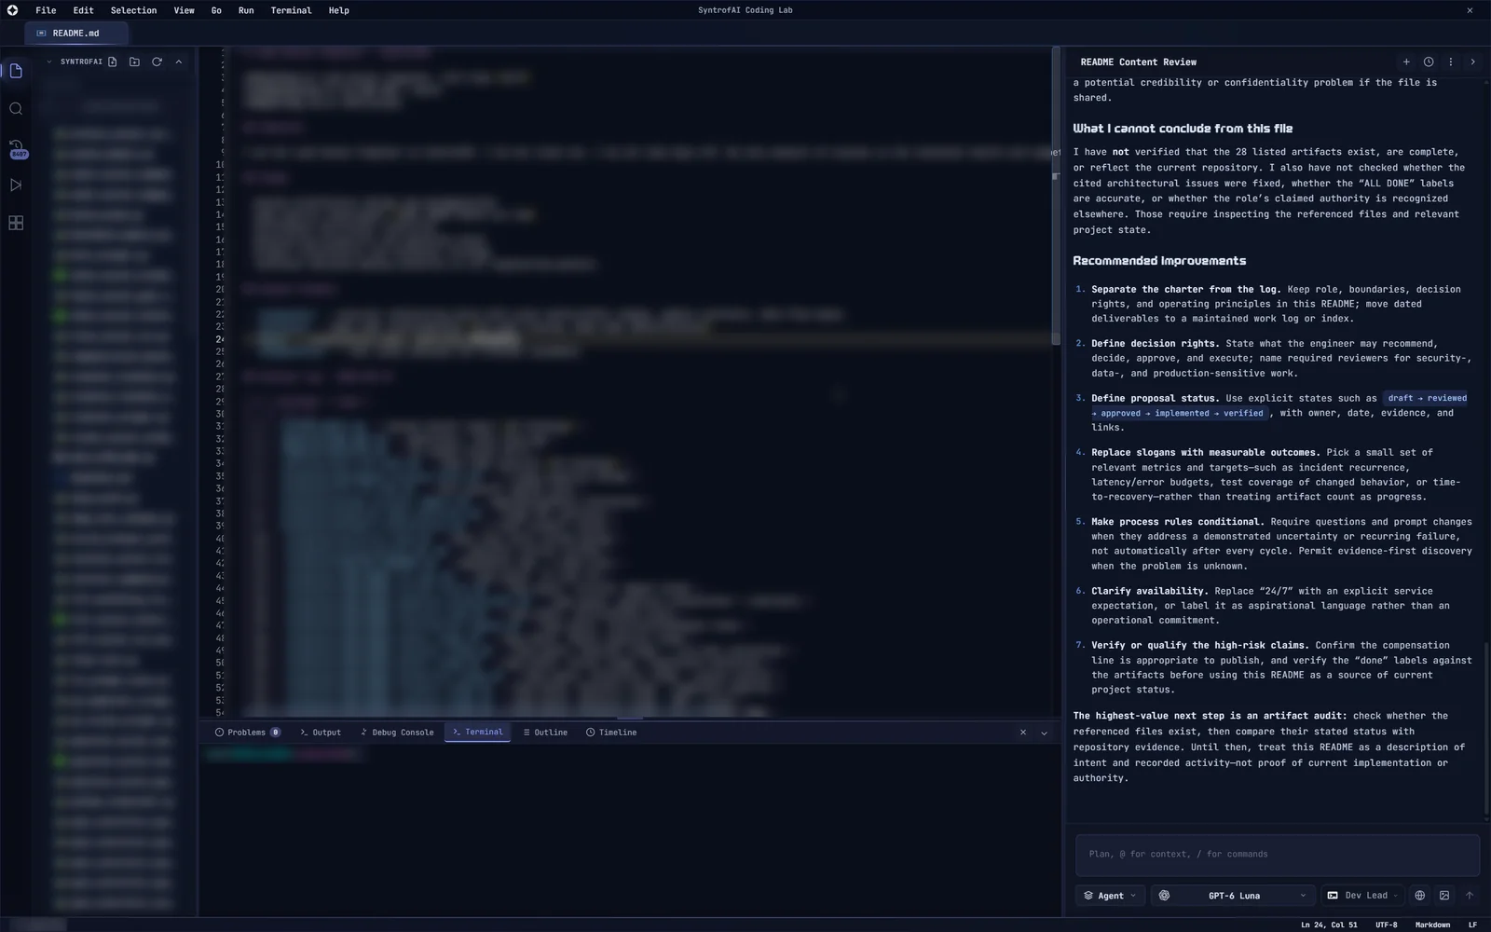Open the GPT-6 Luna model dropdown
This screenshot has height=932, width=1491.
click(x=1233, y=895)
